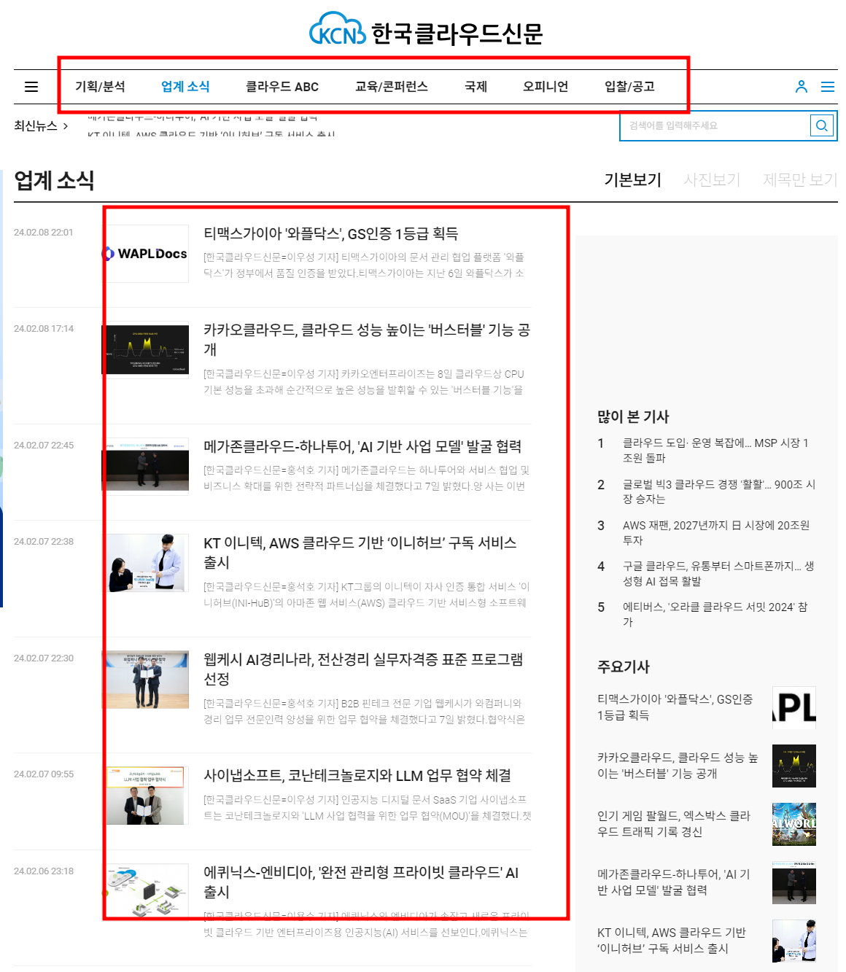This screenshot has height=972, width=846.
Task: Click the 메가존클라우드-하나투어 article thumbnail
Action: click(x=145, y=467)
